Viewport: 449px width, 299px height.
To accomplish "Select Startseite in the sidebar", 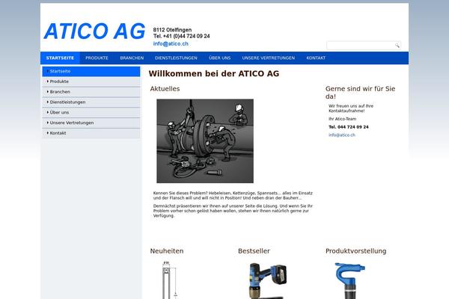I will [91, 71].
